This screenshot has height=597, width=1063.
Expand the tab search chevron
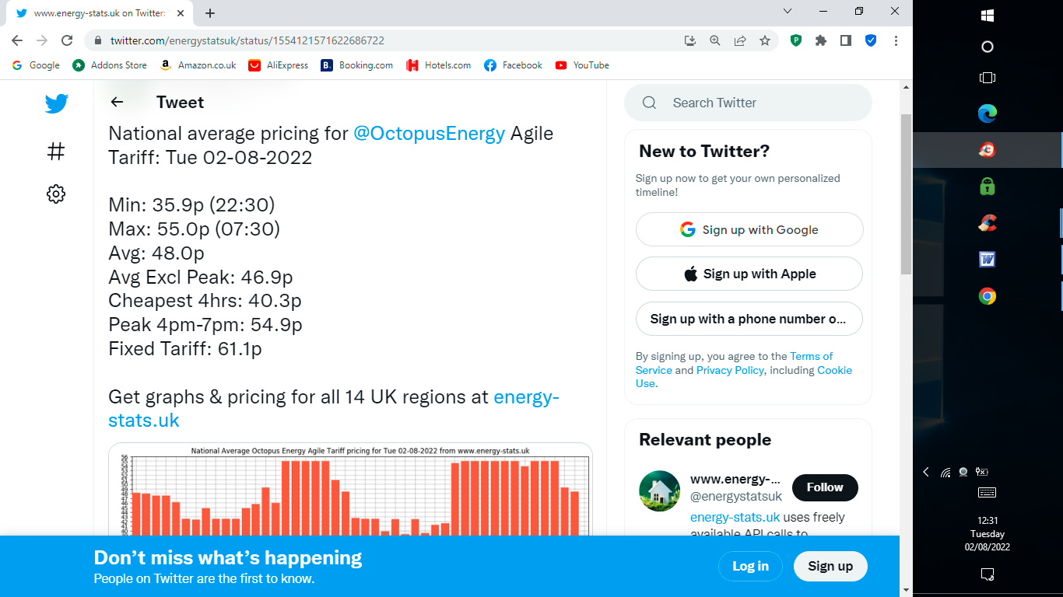coord(788,12)
